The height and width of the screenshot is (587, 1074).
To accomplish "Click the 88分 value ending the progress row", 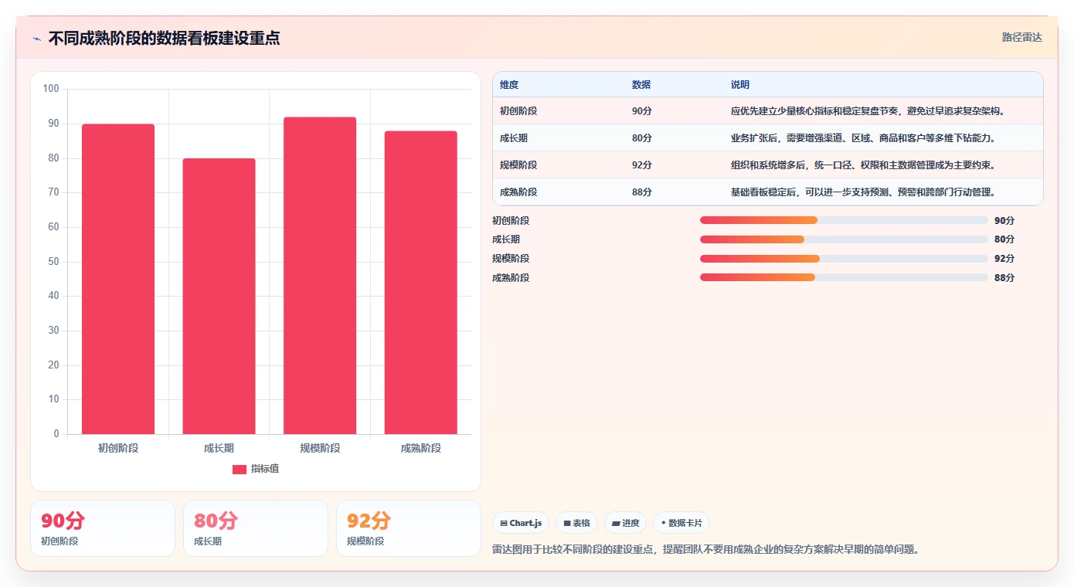I will coord(1004,278).
